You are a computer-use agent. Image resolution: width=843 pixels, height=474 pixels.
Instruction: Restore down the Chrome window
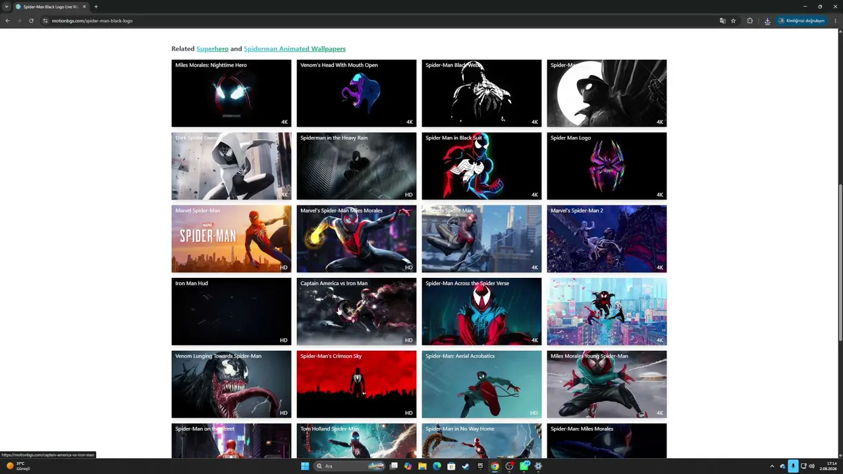pos(820,7)
